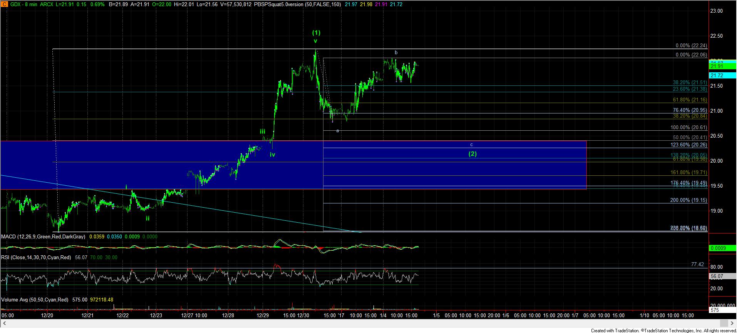Click the '17 year marker on time axis
Viewport: 737px width, 333px height.
tap(341, 315)
